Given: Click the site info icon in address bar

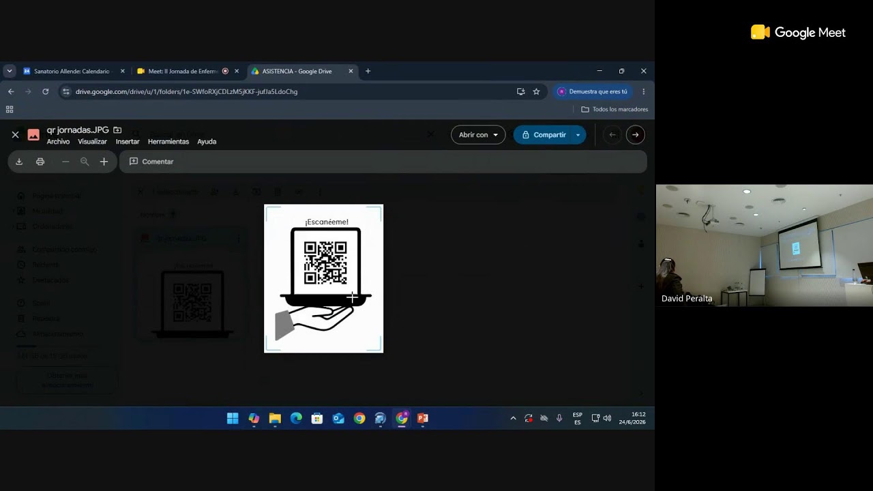Looking at the screenshot, I should (x=65, y=91).
